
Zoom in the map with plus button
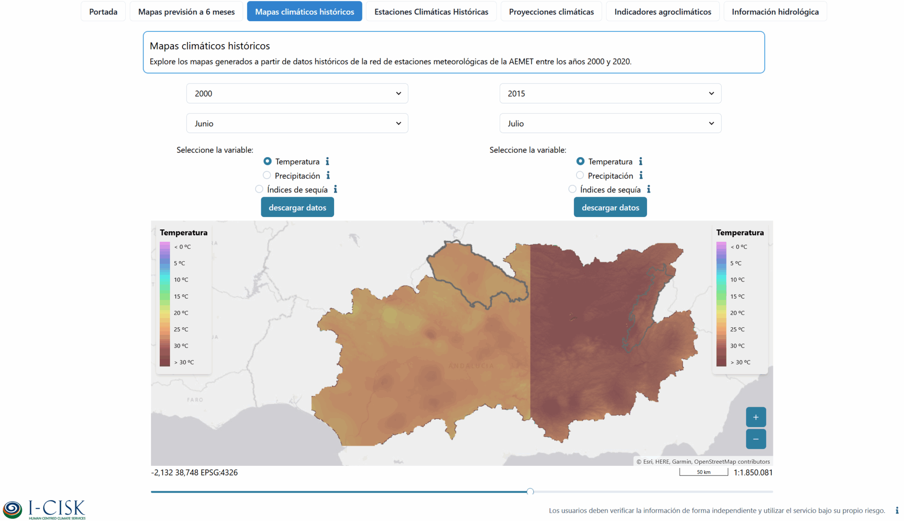[756, 417]
